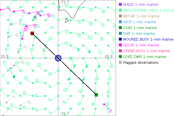Click the -71.7 longitude label at top
Viewport: 174px width, 116px height.
[x=64, y=2]
